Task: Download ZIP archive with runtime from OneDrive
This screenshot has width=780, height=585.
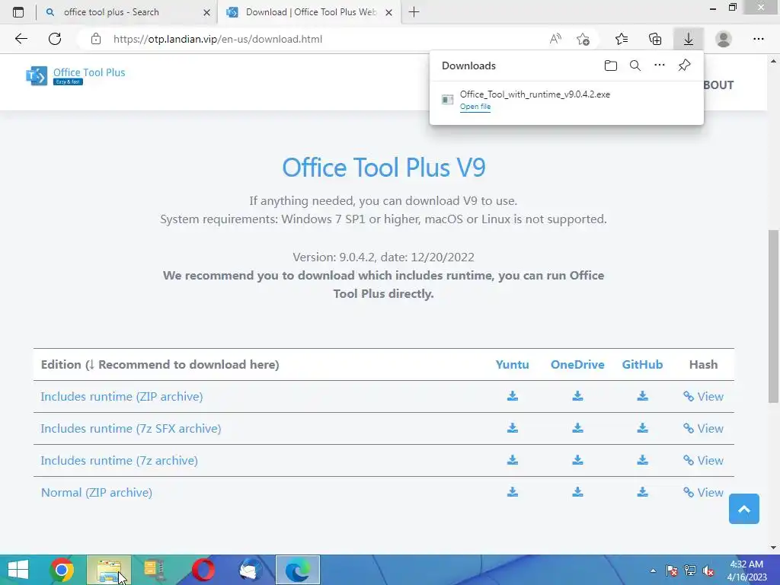Action: tap(577, 396)
